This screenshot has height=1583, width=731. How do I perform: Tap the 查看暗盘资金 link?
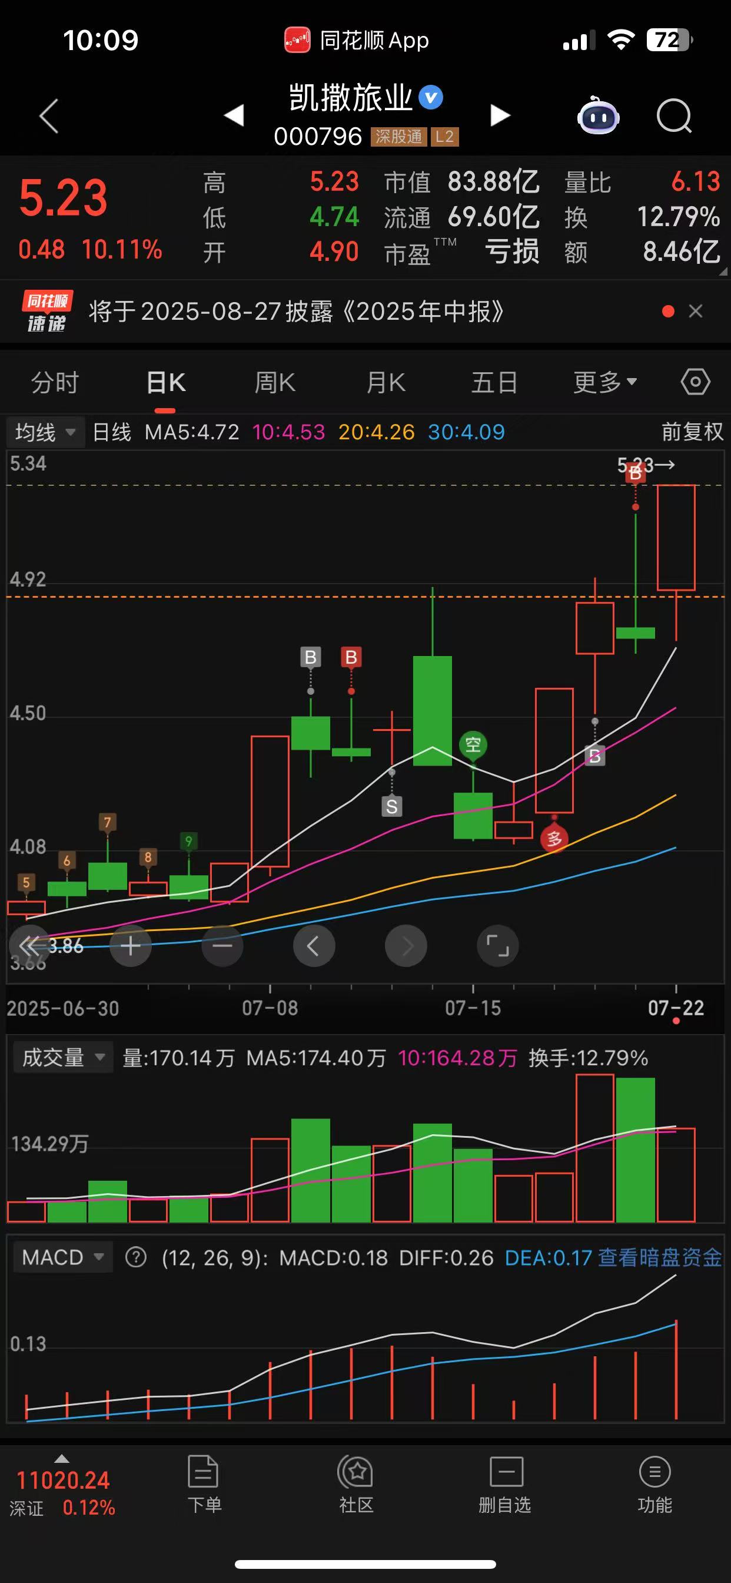pos(660,1257)
